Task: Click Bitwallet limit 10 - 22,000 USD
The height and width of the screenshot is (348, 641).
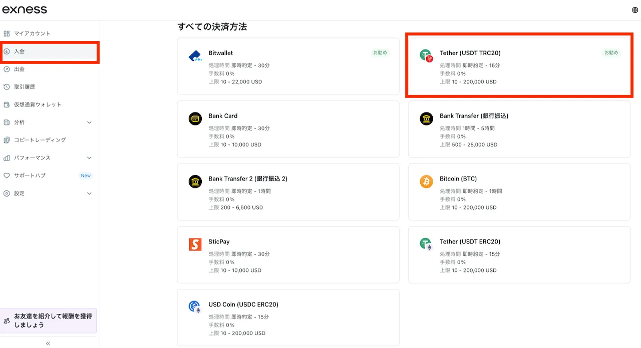Action: point(235,81)
